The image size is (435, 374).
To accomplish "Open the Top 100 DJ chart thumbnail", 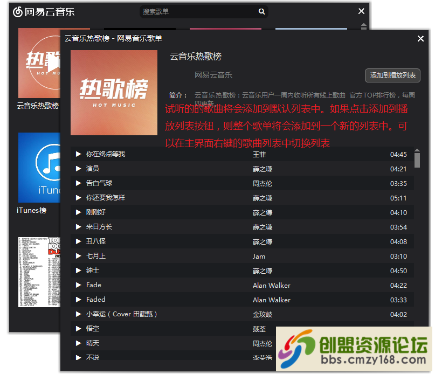I will tap(39, 272).
